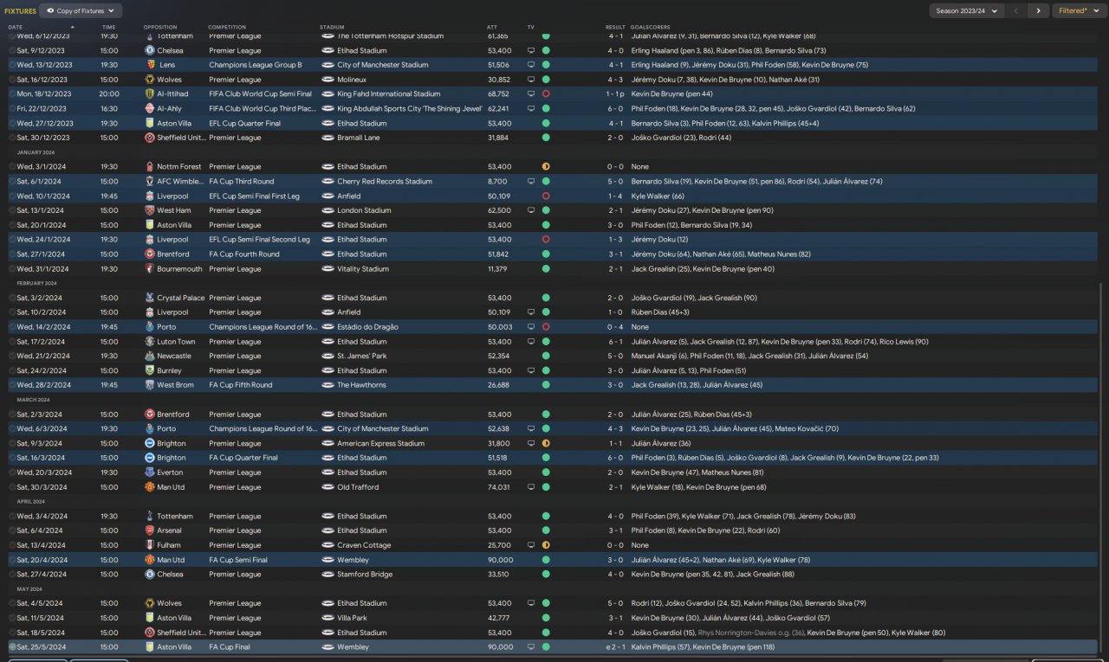Click the Lens club badge
This screenshot has height=662, width=1109.
(150, 65)
